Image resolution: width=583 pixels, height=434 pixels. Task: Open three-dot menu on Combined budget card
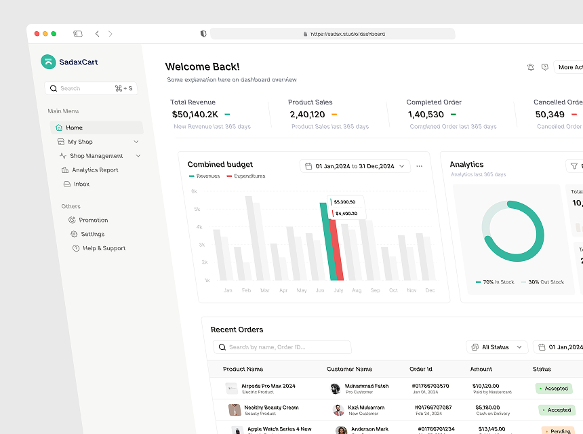coord(419,166)
